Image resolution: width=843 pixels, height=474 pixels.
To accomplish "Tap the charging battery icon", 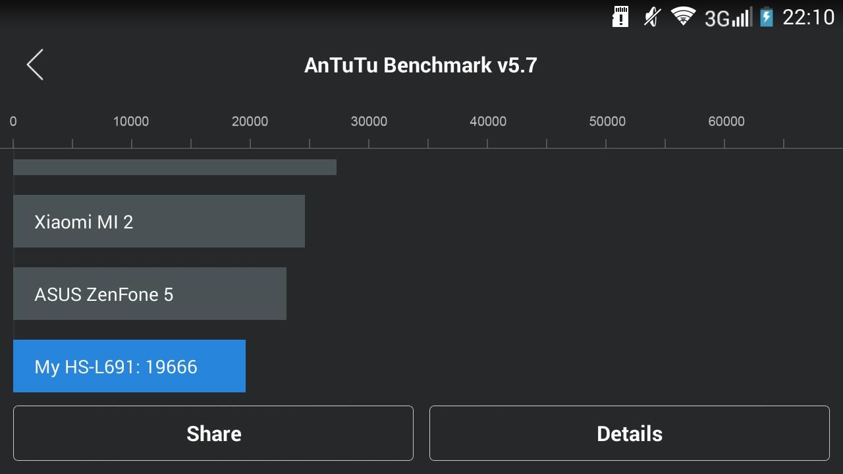I will (x=766, y=17).
